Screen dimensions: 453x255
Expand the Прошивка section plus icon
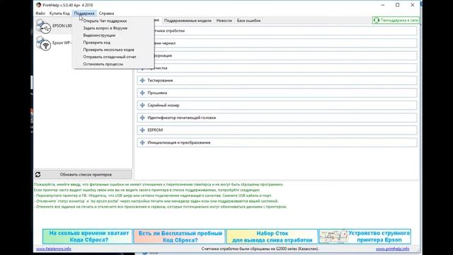pos(142,93)
